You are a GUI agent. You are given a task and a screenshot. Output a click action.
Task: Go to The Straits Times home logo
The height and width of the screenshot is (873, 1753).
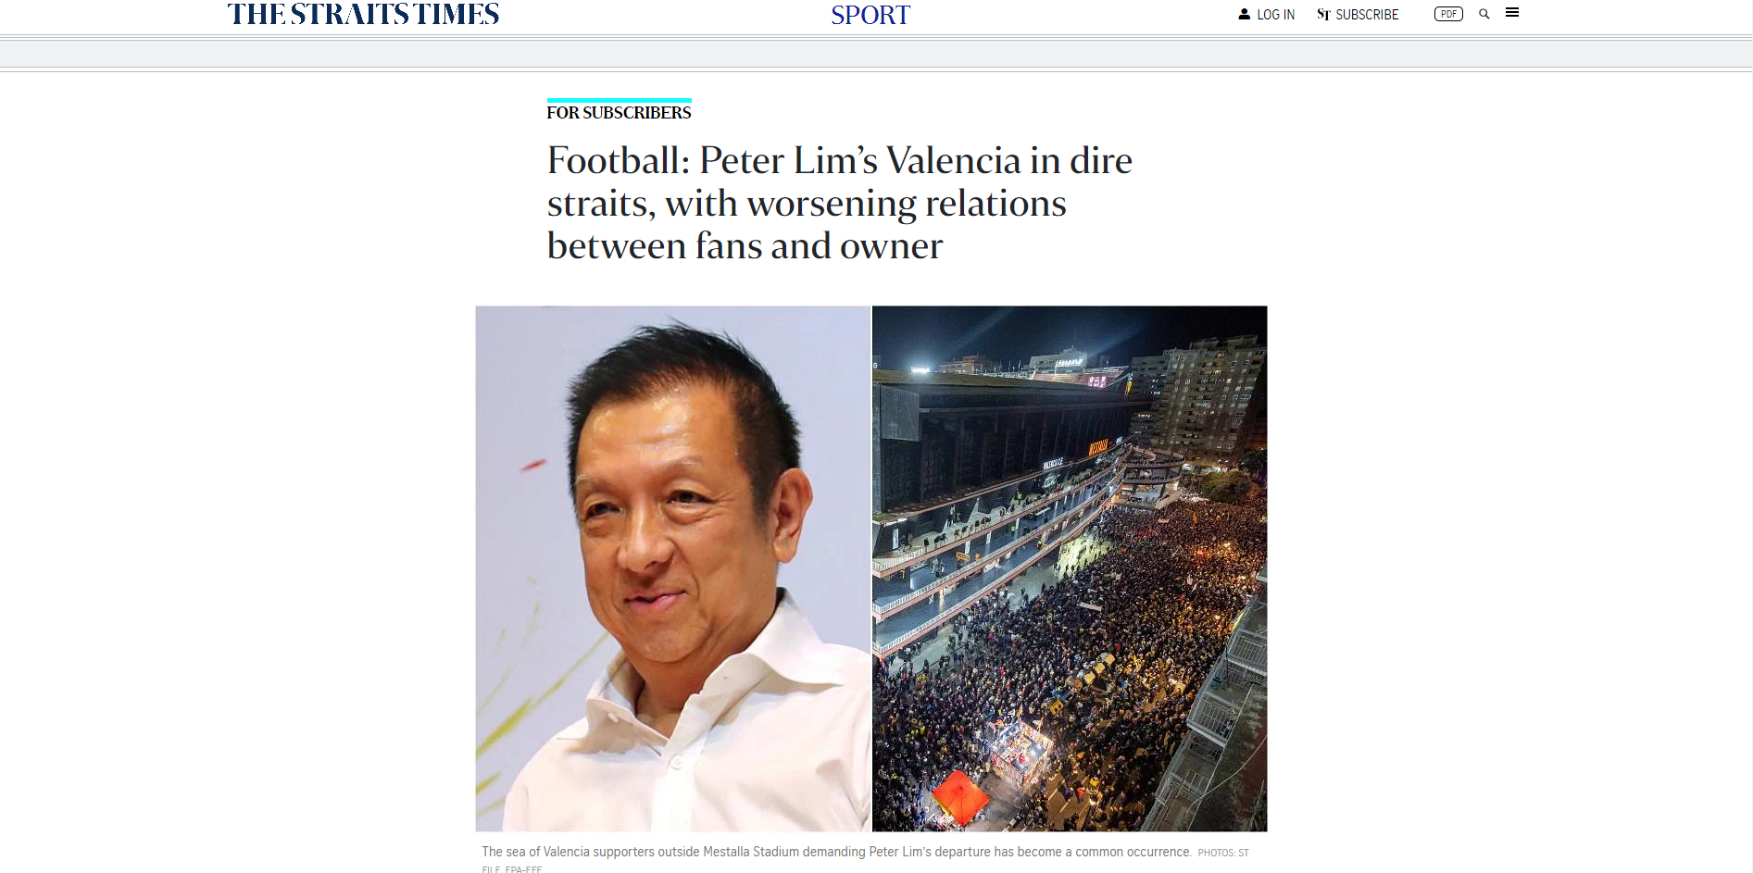coord(363,14)
